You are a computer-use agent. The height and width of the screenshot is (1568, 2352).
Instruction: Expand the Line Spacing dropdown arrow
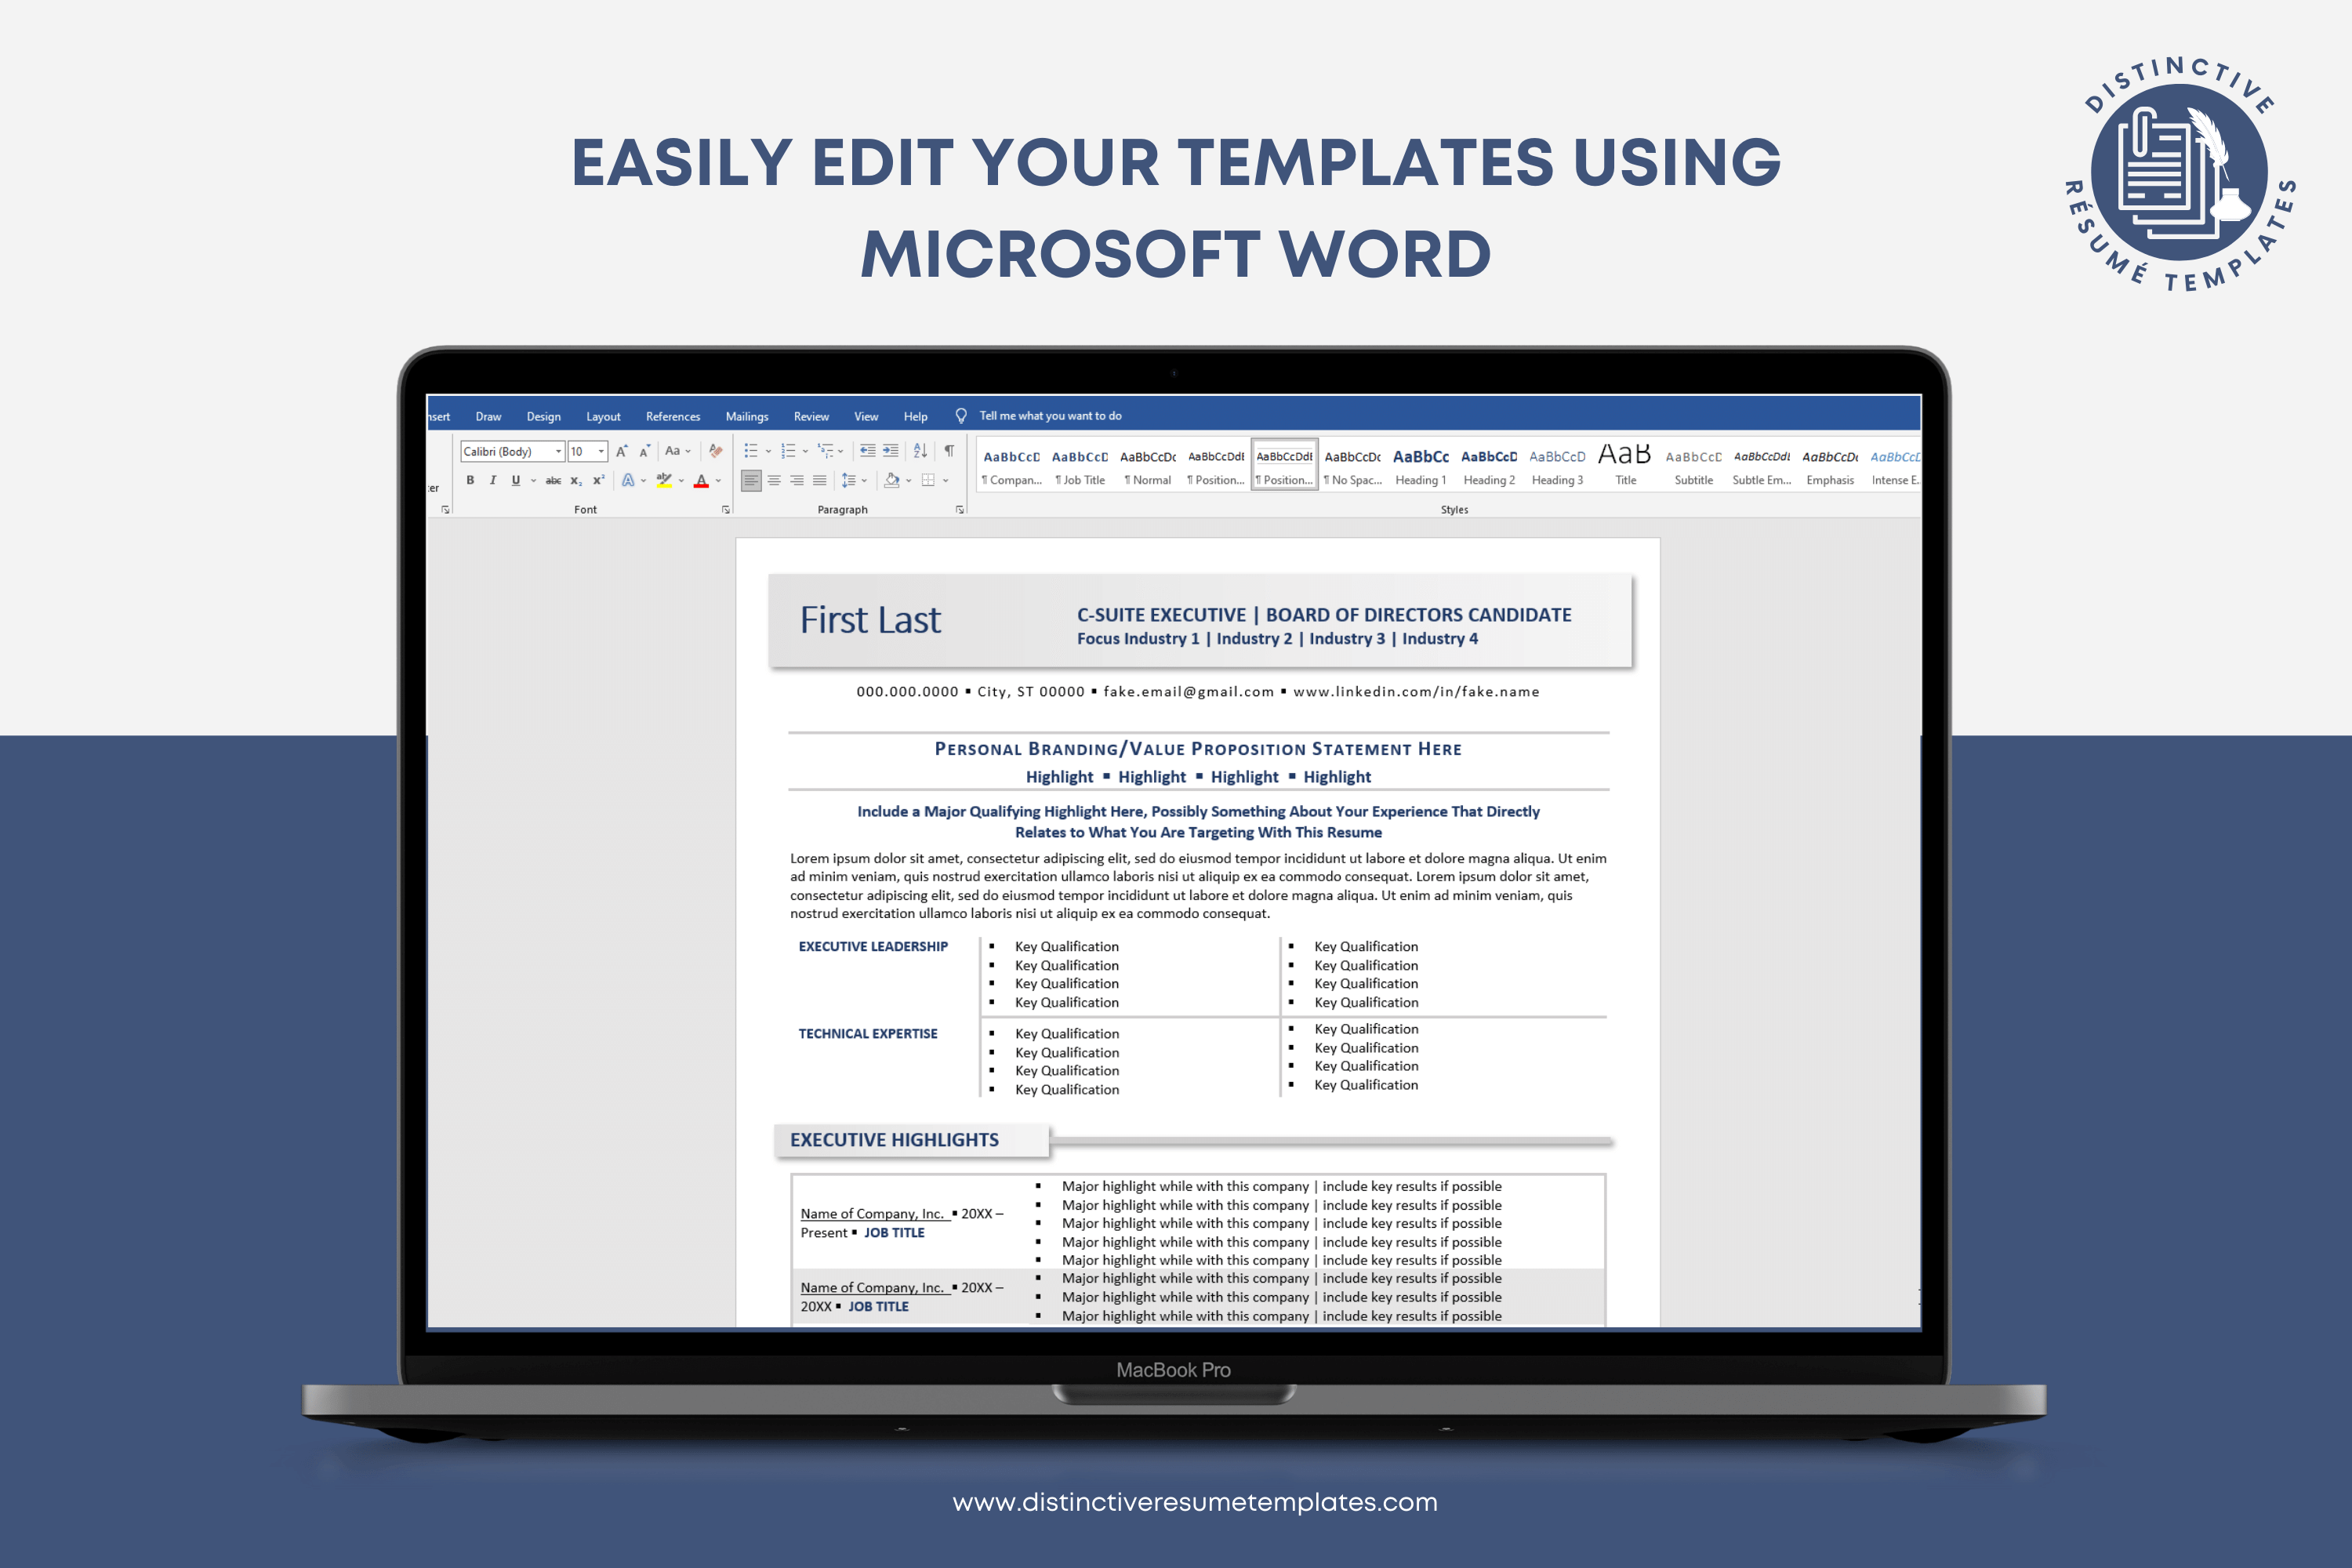pyautogui.click(x=864, y=481)
